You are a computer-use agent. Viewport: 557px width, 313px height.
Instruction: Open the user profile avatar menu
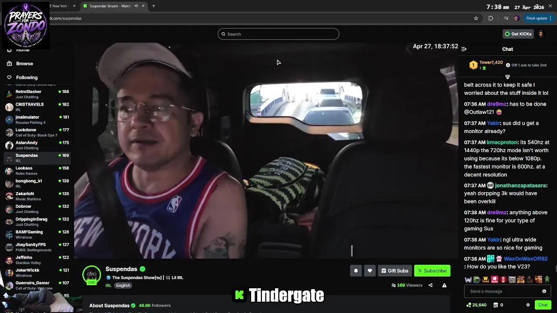541,34
